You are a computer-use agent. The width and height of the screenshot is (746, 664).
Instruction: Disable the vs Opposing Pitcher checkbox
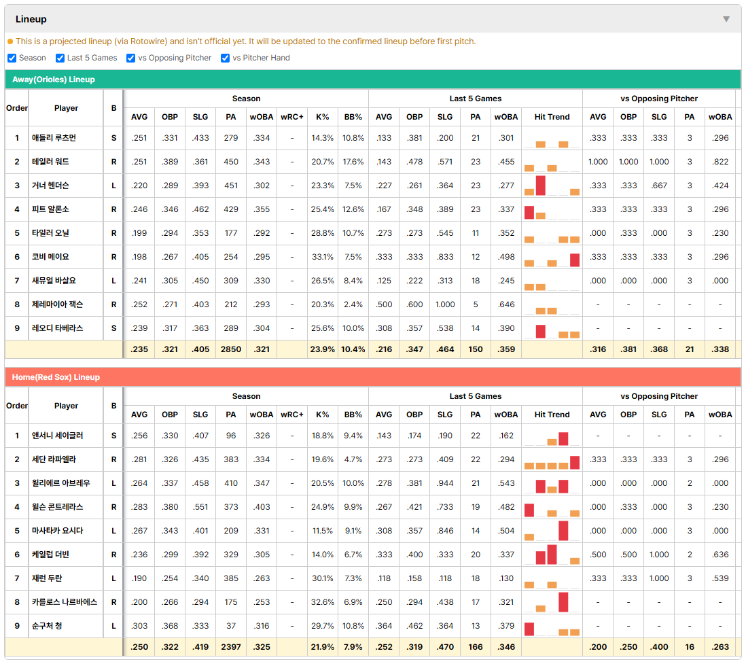tap(131, 58)
